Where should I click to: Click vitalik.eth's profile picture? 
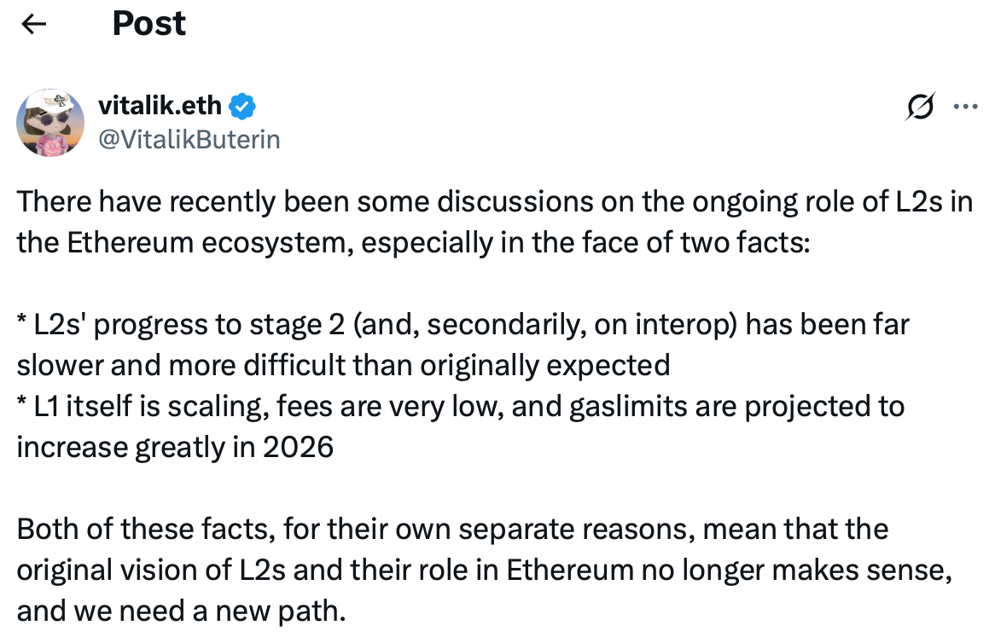click(49, 123)
